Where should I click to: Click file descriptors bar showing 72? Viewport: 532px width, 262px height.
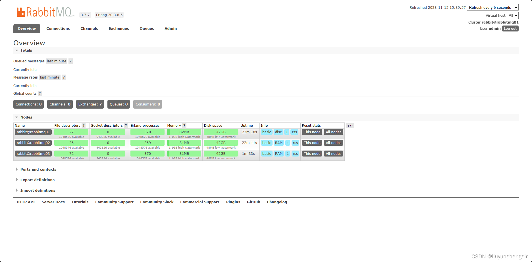pyautogui.click(x=71, y=153)
